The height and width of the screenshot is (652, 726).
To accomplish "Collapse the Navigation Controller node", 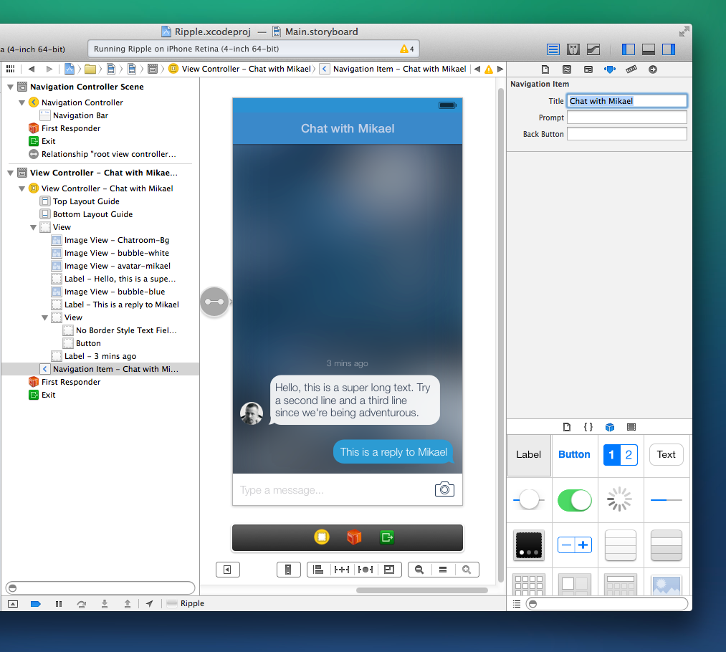I will [x=22, y=102].
